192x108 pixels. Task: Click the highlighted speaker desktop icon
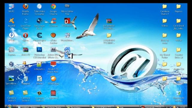[67, 53]
